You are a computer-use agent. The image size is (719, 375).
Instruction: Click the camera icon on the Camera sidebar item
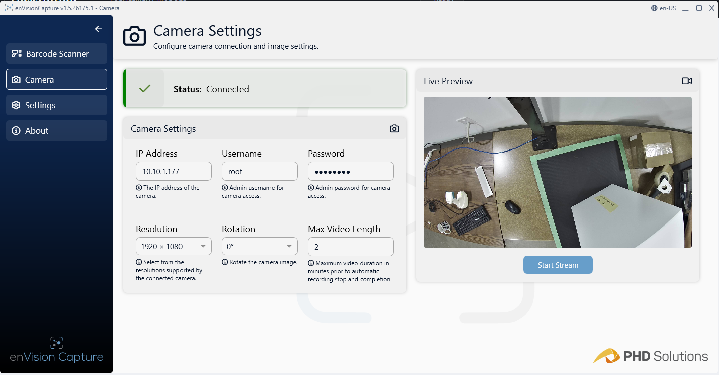[x=16, y=80]
